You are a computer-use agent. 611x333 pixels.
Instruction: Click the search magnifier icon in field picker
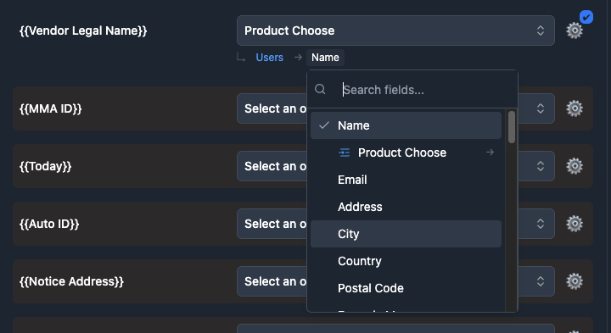pyautogui.click(x=320, y=90)
